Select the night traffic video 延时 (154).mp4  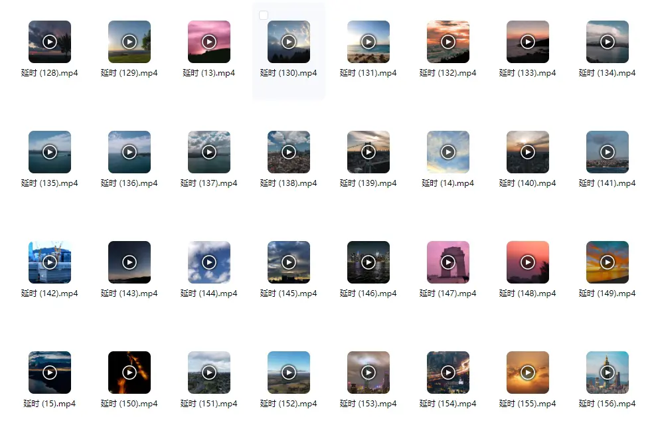448,373
